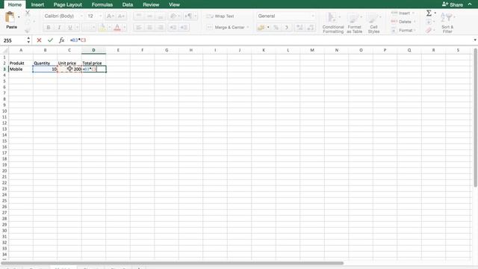This screenshot has width=478, height=269.
Task: Select cell A3 containing Mobile
Action: point(21,69)
